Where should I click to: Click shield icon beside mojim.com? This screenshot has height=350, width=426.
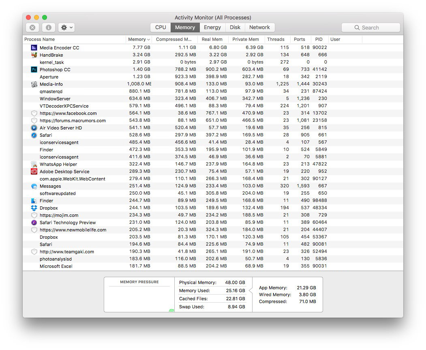(x=34, y=216)
